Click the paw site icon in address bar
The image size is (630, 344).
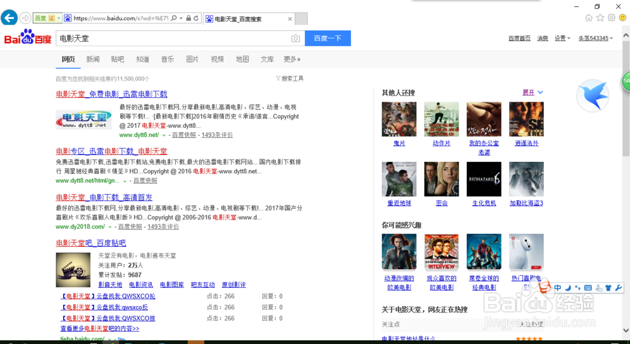click(68, 18)
